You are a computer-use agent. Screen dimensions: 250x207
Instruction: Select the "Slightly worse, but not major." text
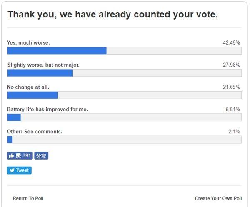click(43, 65)
